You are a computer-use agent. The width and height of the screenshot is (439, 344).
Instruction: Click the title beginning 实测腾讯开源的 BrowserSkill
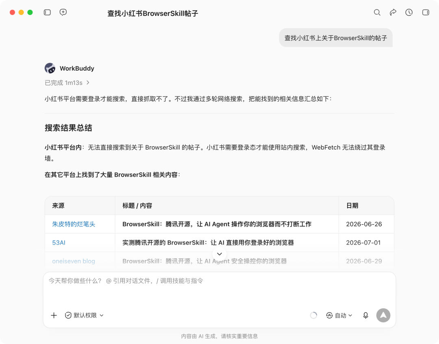[x=208, y=242]
